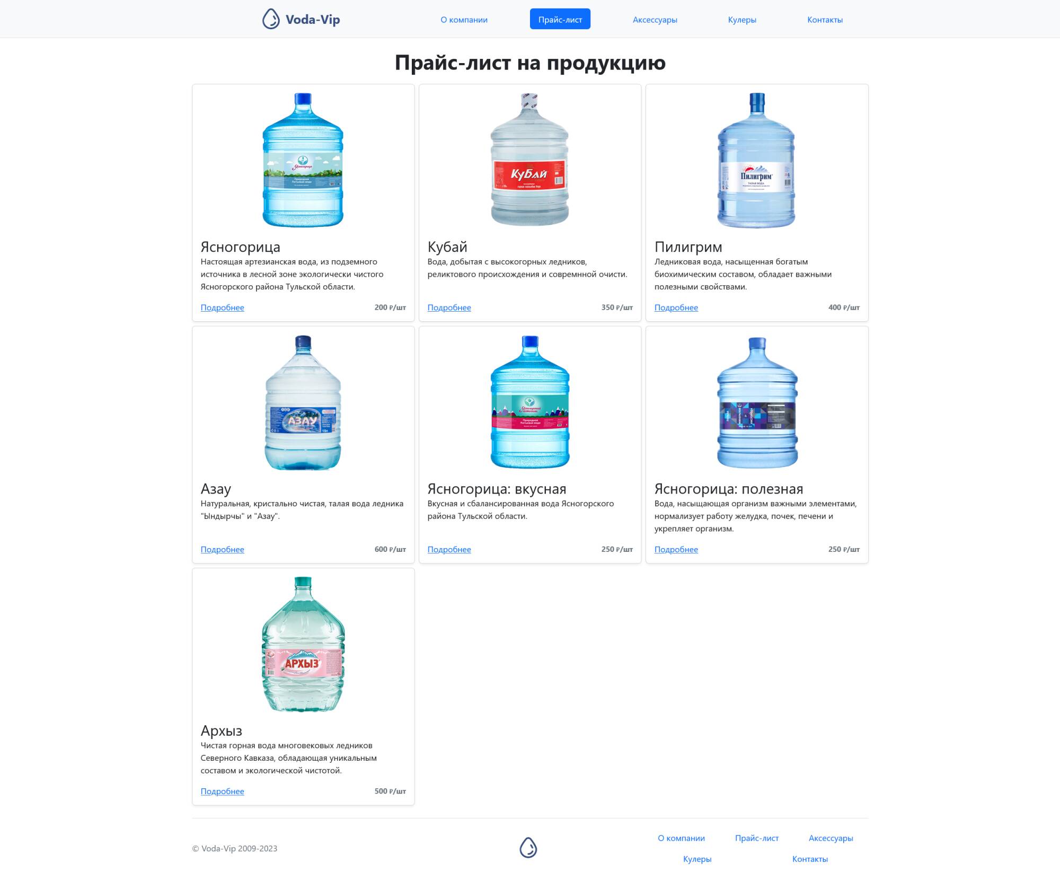
Task: Follow the Подробнее link for Кубай
Action: 449,307
